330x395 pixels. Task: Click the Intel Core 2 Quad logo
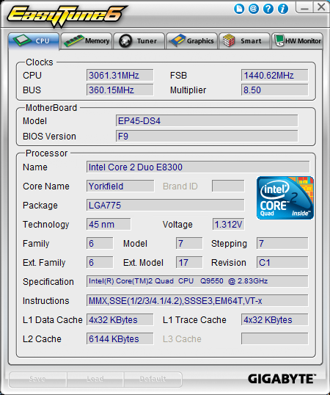[x=285, y=197]
